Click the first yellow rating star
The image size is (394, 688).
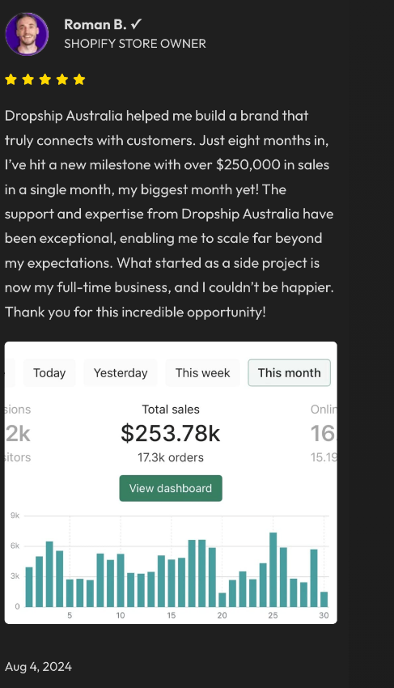[11, 79]
